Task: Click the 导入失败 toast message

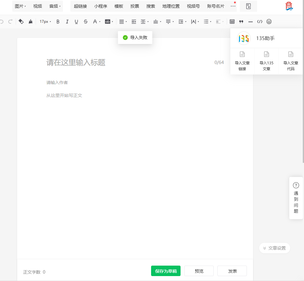Action: click(135, 38)
